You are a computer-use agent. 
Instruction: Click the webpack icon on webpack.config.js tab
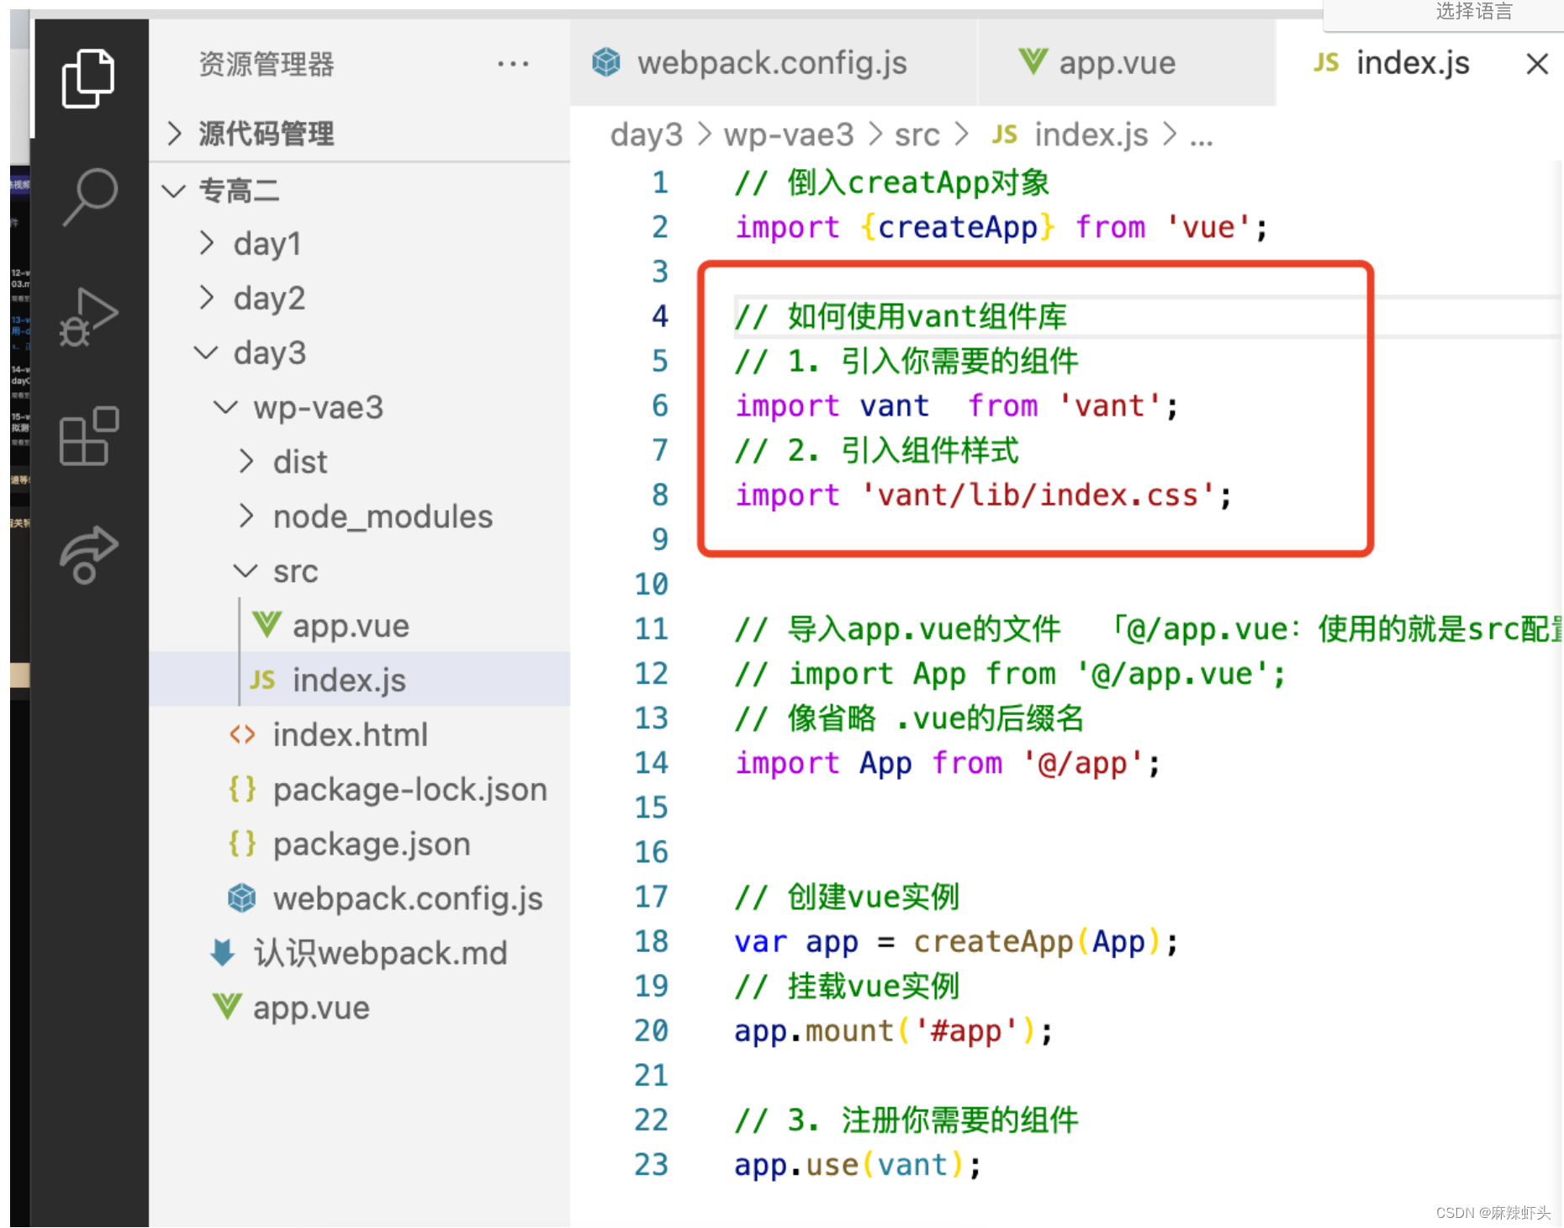[x=606, y=62]
